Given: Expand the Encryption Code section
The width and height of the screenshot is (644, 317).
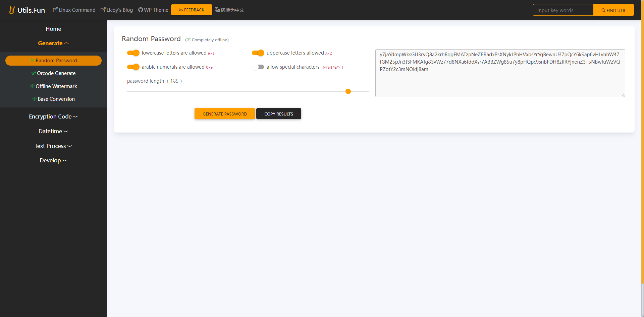Looking at the screenshot, I should point(53,116).
